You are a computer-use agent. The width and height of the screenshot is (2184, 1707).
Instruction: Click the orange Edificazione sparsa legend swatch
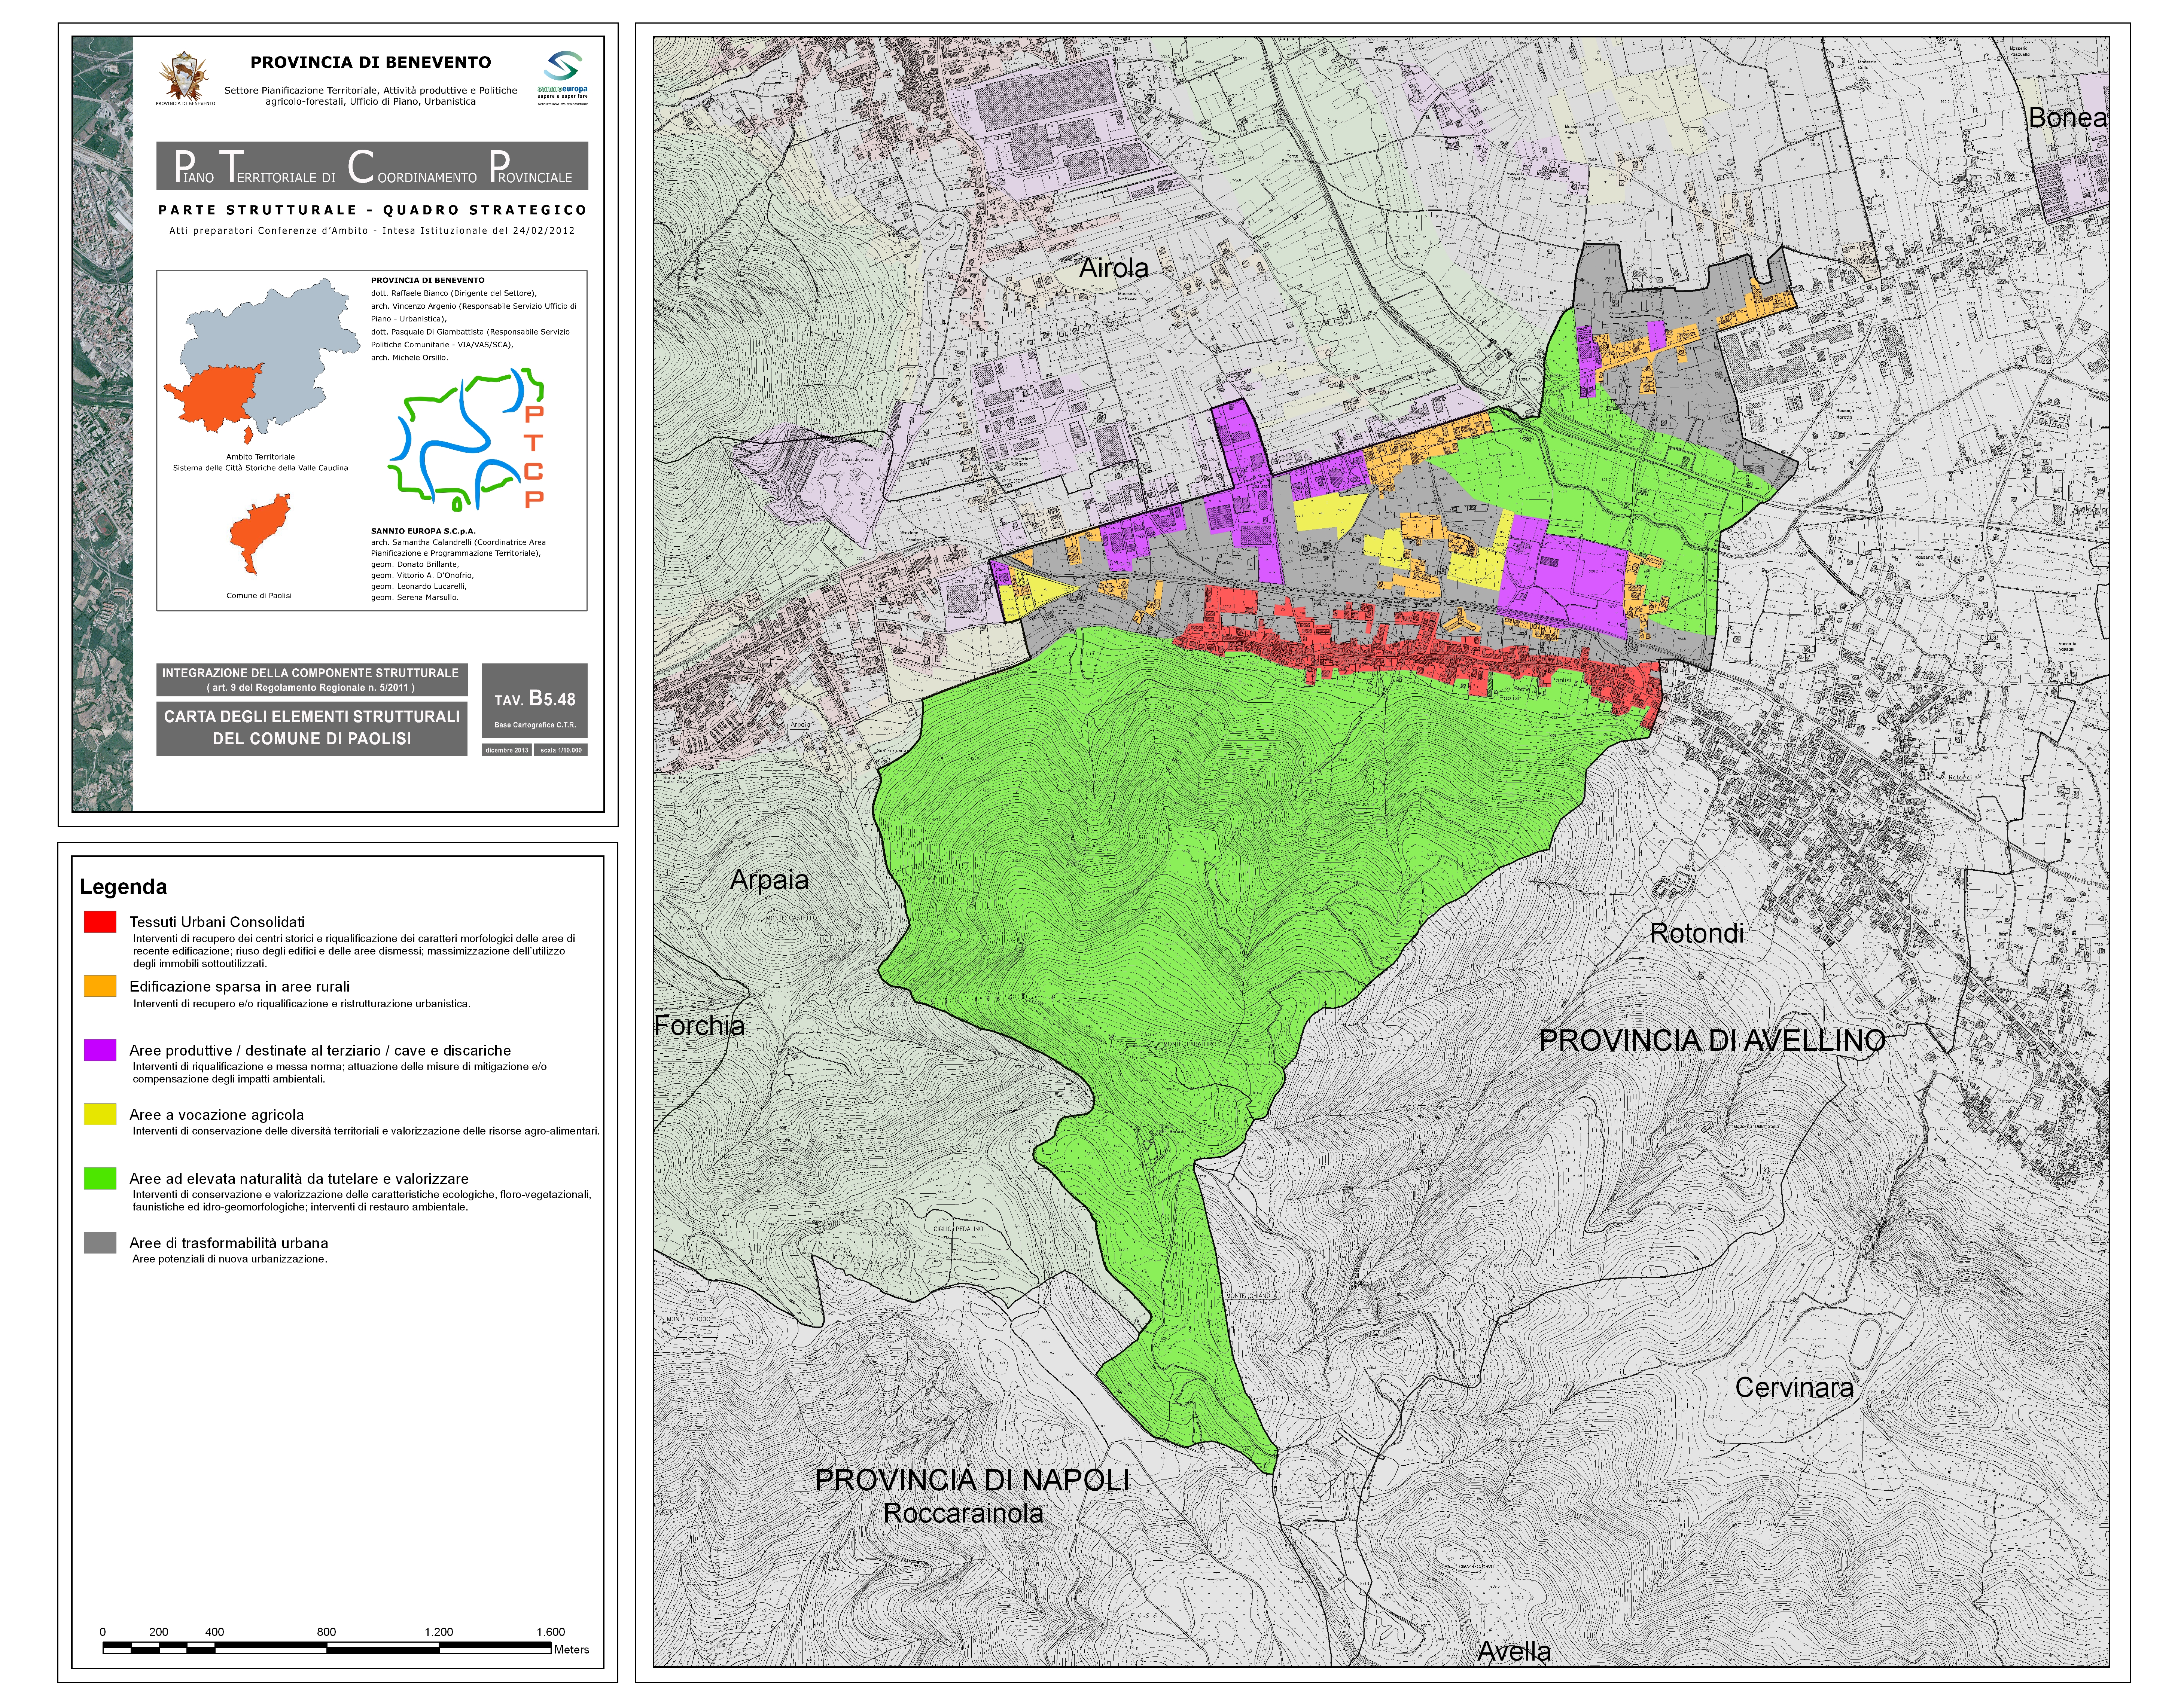[x=100, y=986]
